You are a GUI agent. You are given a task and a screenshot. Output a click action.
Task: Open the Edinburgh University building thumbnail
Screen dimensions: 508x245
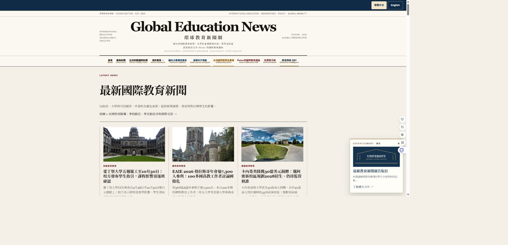(x=134, y=144)
